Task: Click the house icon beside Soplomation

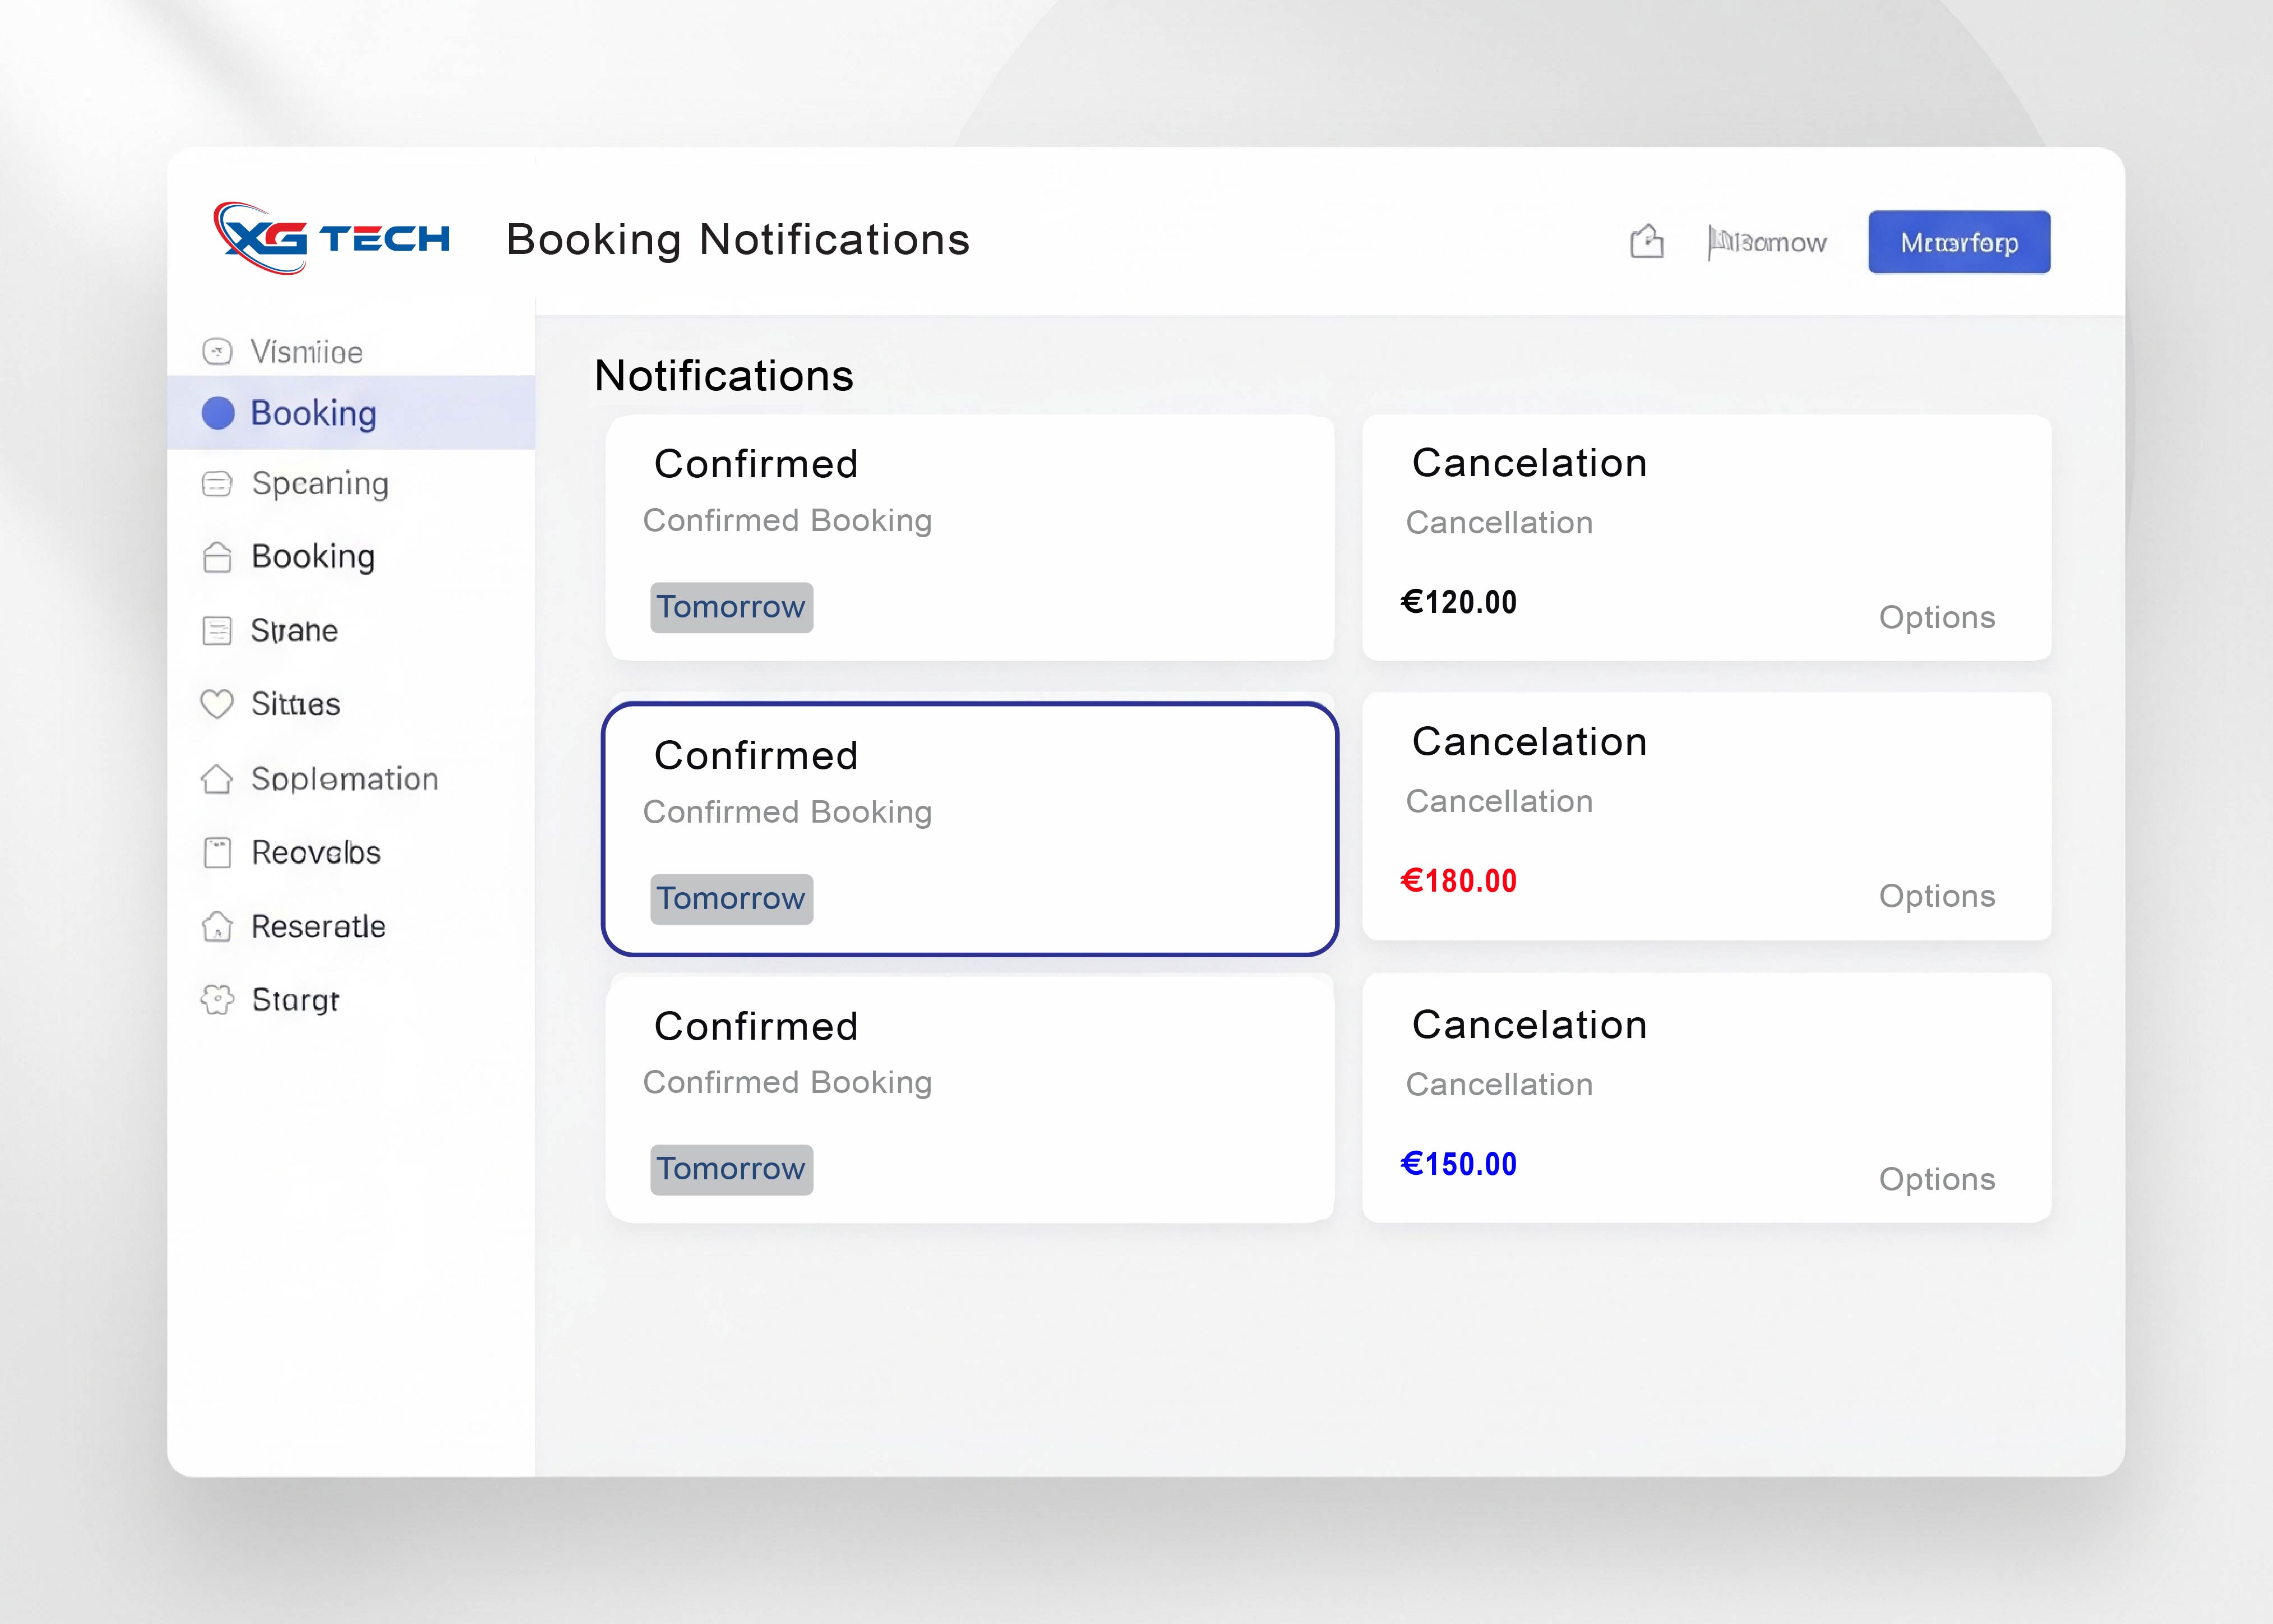Action: [x=217, y=779]
